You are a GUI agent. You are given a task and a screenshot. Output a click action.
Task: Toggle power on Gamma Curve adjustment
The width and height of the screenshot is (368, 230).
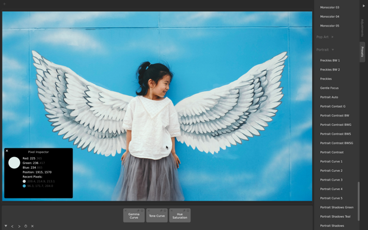(x=142, y=211)
